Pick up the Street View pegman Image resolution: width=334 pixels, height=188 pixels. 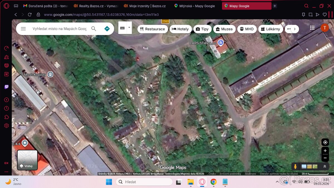pyautogui.click(x=295, y=167)
